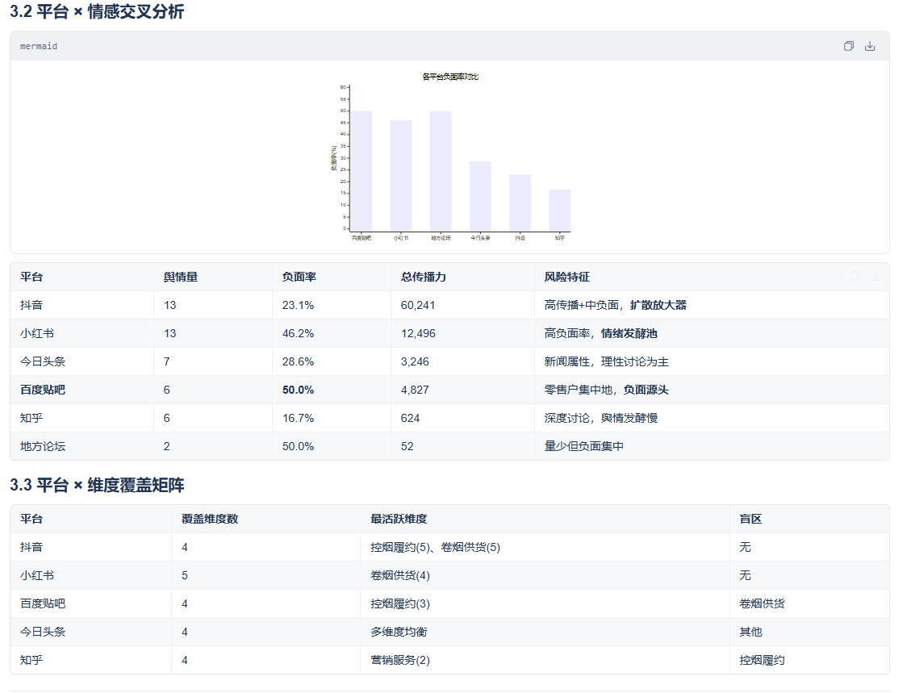The image size is (907, 693).
Task: Click the bold 百度贴吧 cell in the first table
Action: coord(43,390)
